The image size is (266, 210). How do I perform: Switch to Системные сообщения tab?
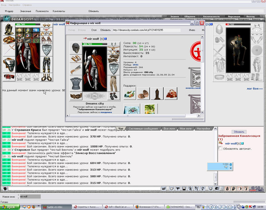click(x=143, y=128)
